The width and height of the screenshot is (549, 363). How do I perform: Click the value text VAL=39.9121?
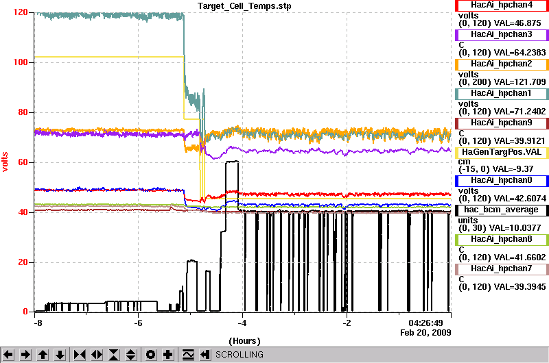(x=519, y=141)
